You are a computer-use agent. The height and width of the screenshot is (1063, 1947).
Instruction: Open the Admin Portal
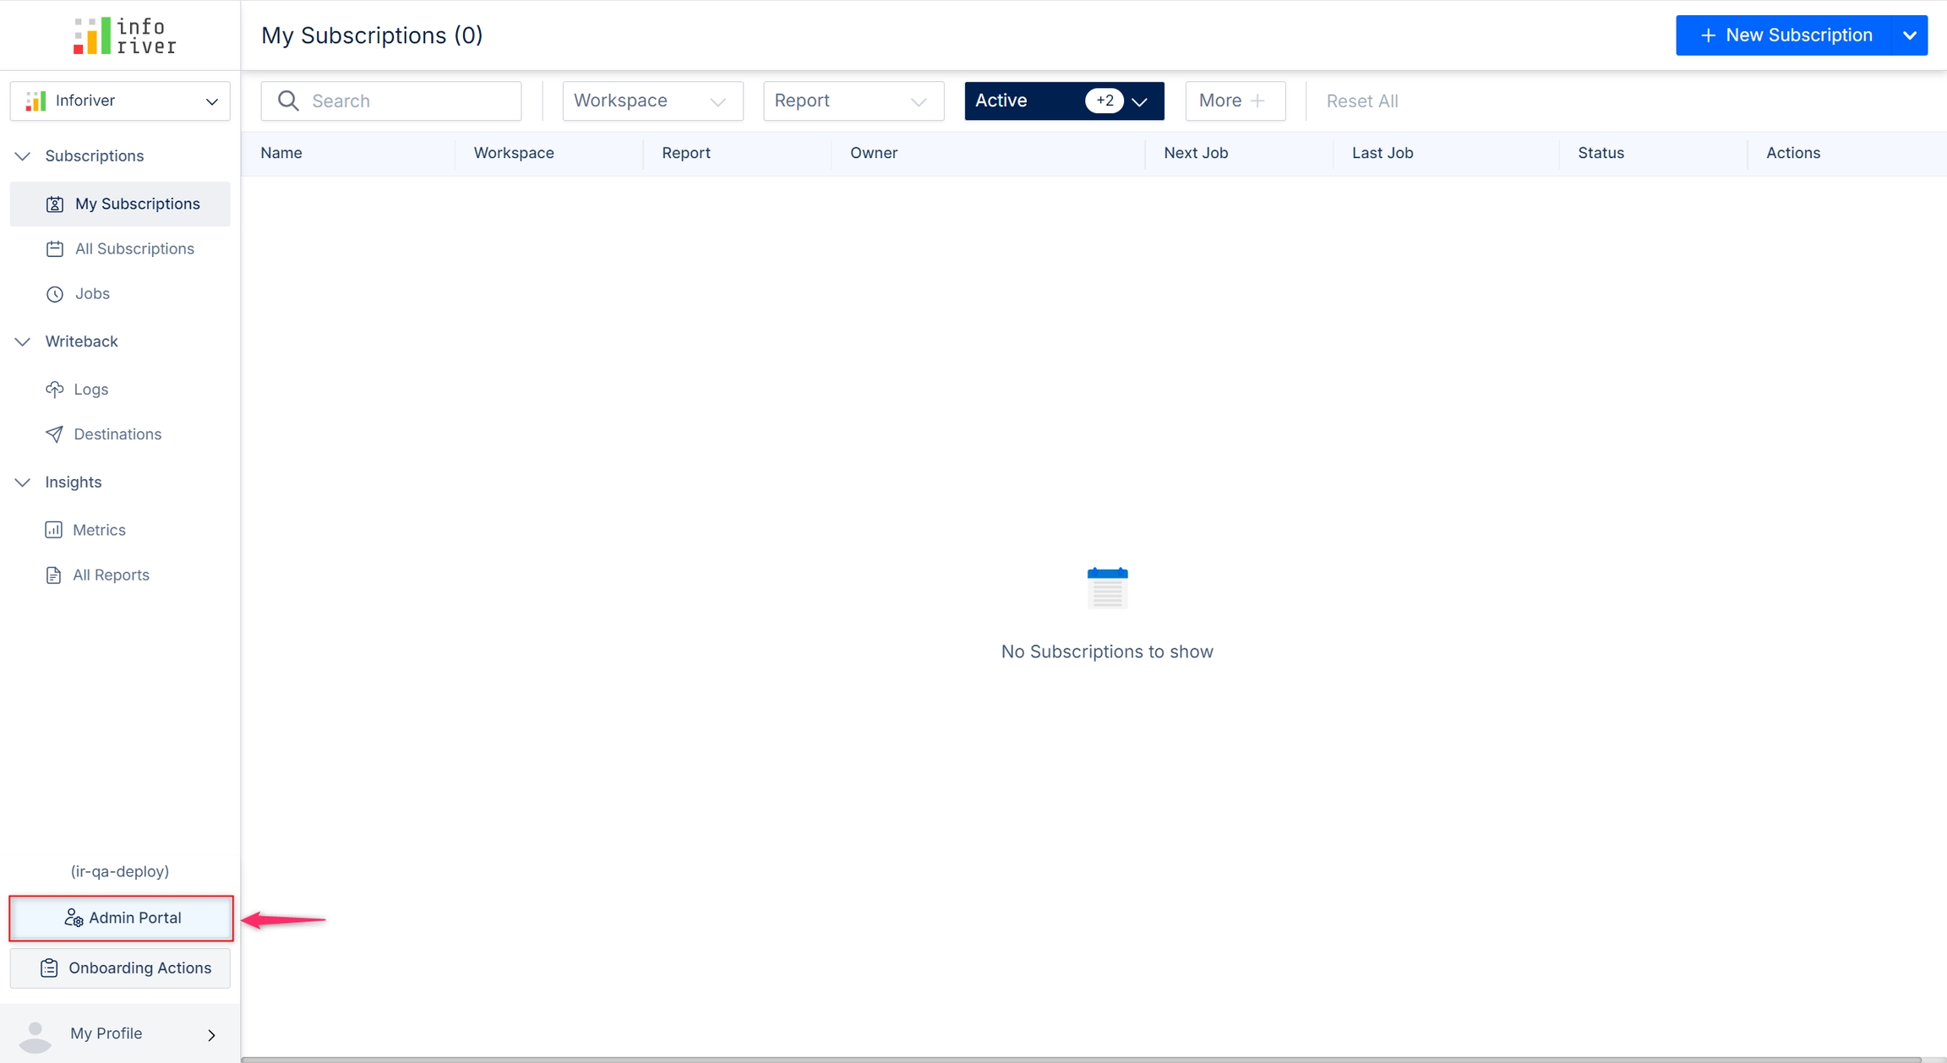(x=121, y=918)
